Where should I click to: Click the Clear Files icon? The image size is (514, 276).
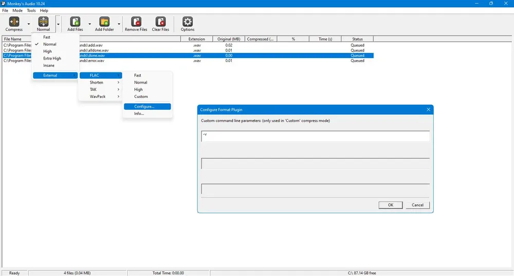pyautogui.click(x=160, y=22)
